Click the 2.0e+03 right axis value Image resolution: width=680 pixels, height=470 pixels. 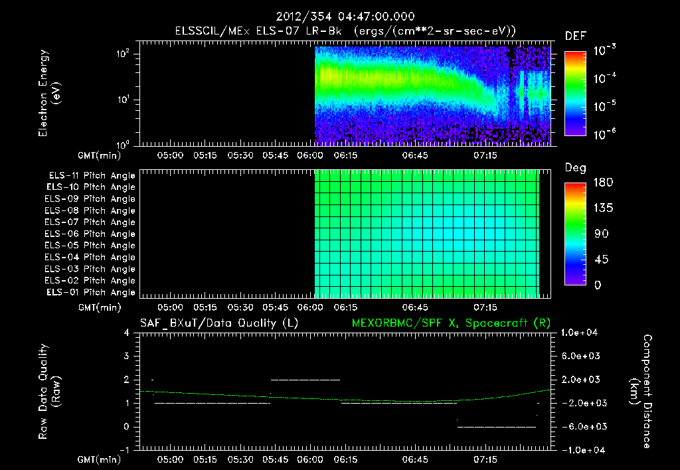(581, 380)
